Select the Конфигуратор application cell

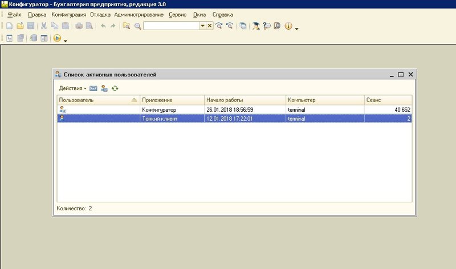172,109
